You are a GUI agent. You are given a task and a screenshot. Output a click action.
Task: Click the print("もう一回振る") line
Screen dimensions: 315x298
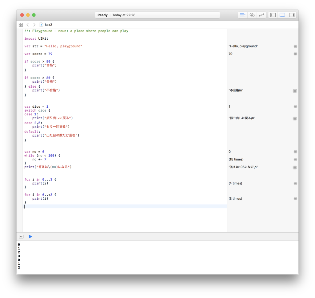[51, 127]
